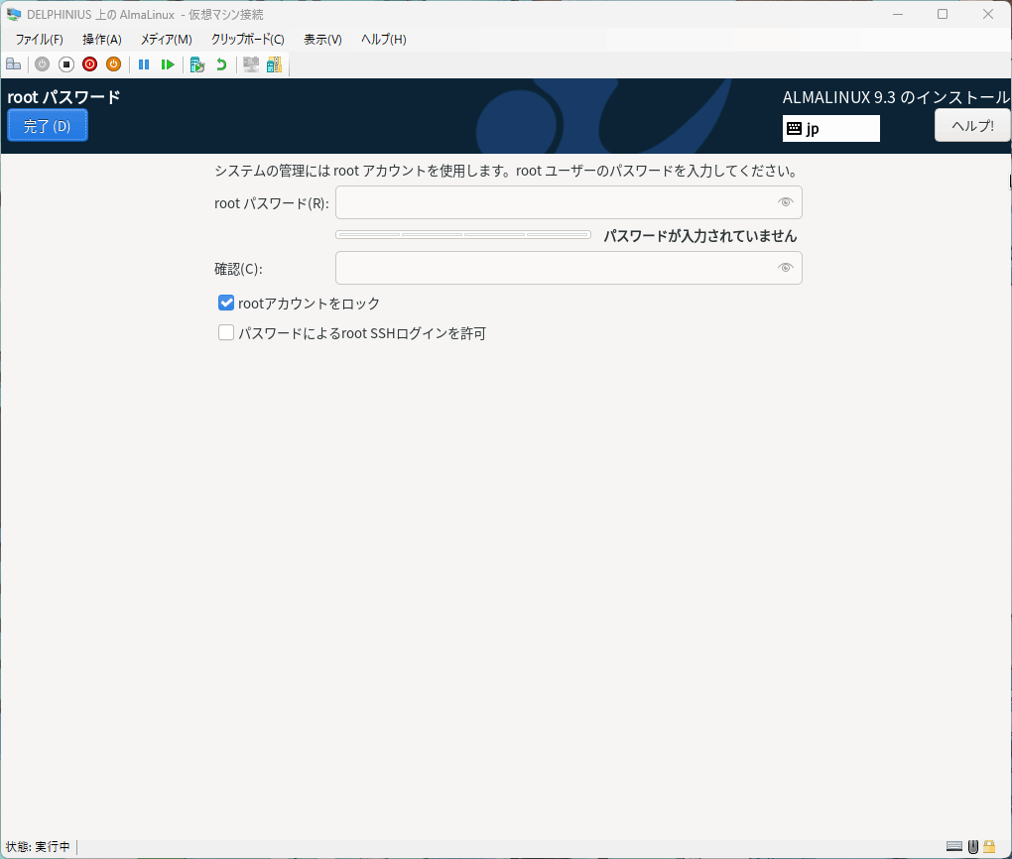Click the Ctrl+Alt+Del toolbar icon
This screenshot has height=859, width=1012.
[x=14, y=63]
